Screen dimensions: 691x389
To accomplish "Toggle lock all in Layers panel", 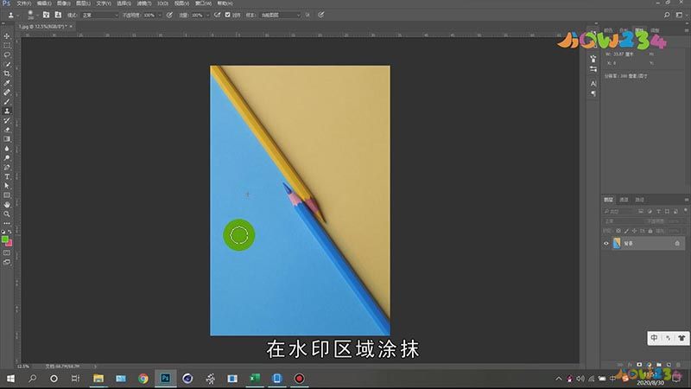I will click(650, 231).
